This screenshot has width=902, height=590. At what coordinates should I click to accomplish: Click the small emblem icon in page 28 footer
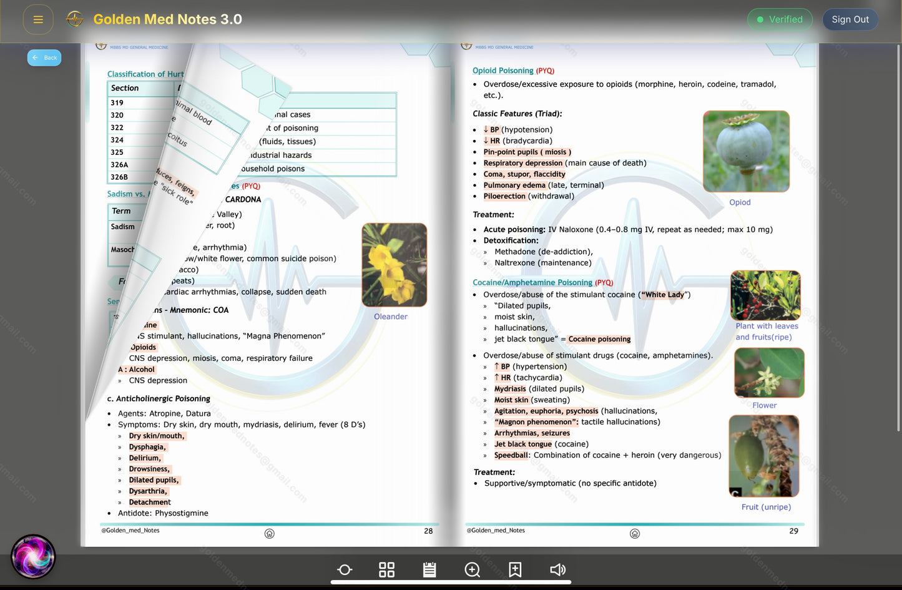coord(269,533)
